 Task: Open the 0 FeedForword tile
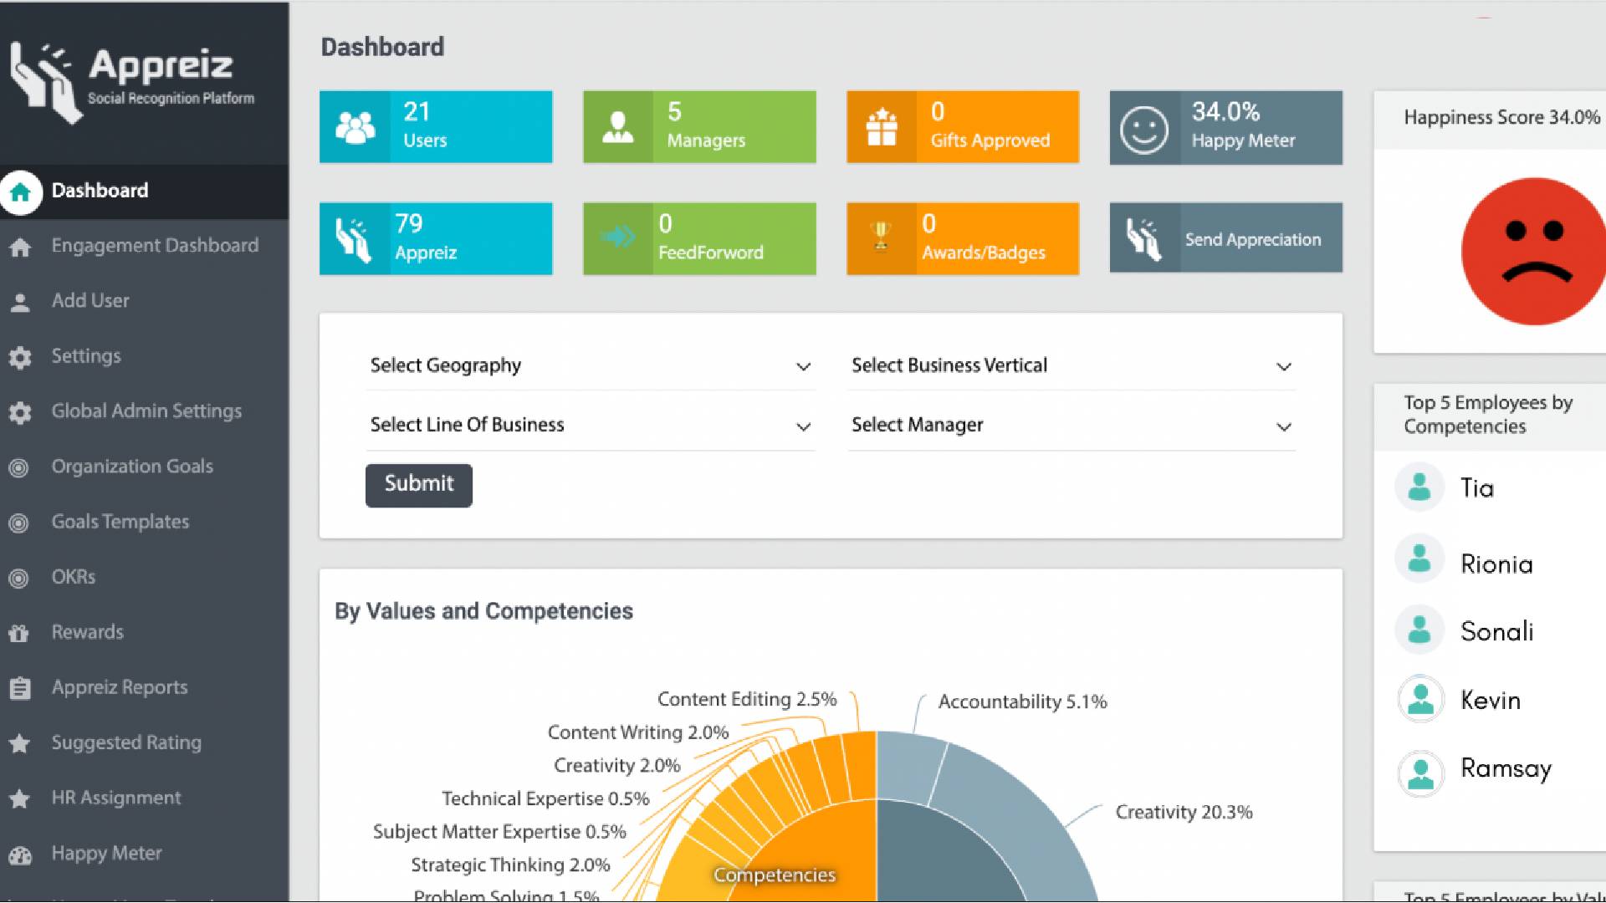pyautogui.click(x=699, y=238)
